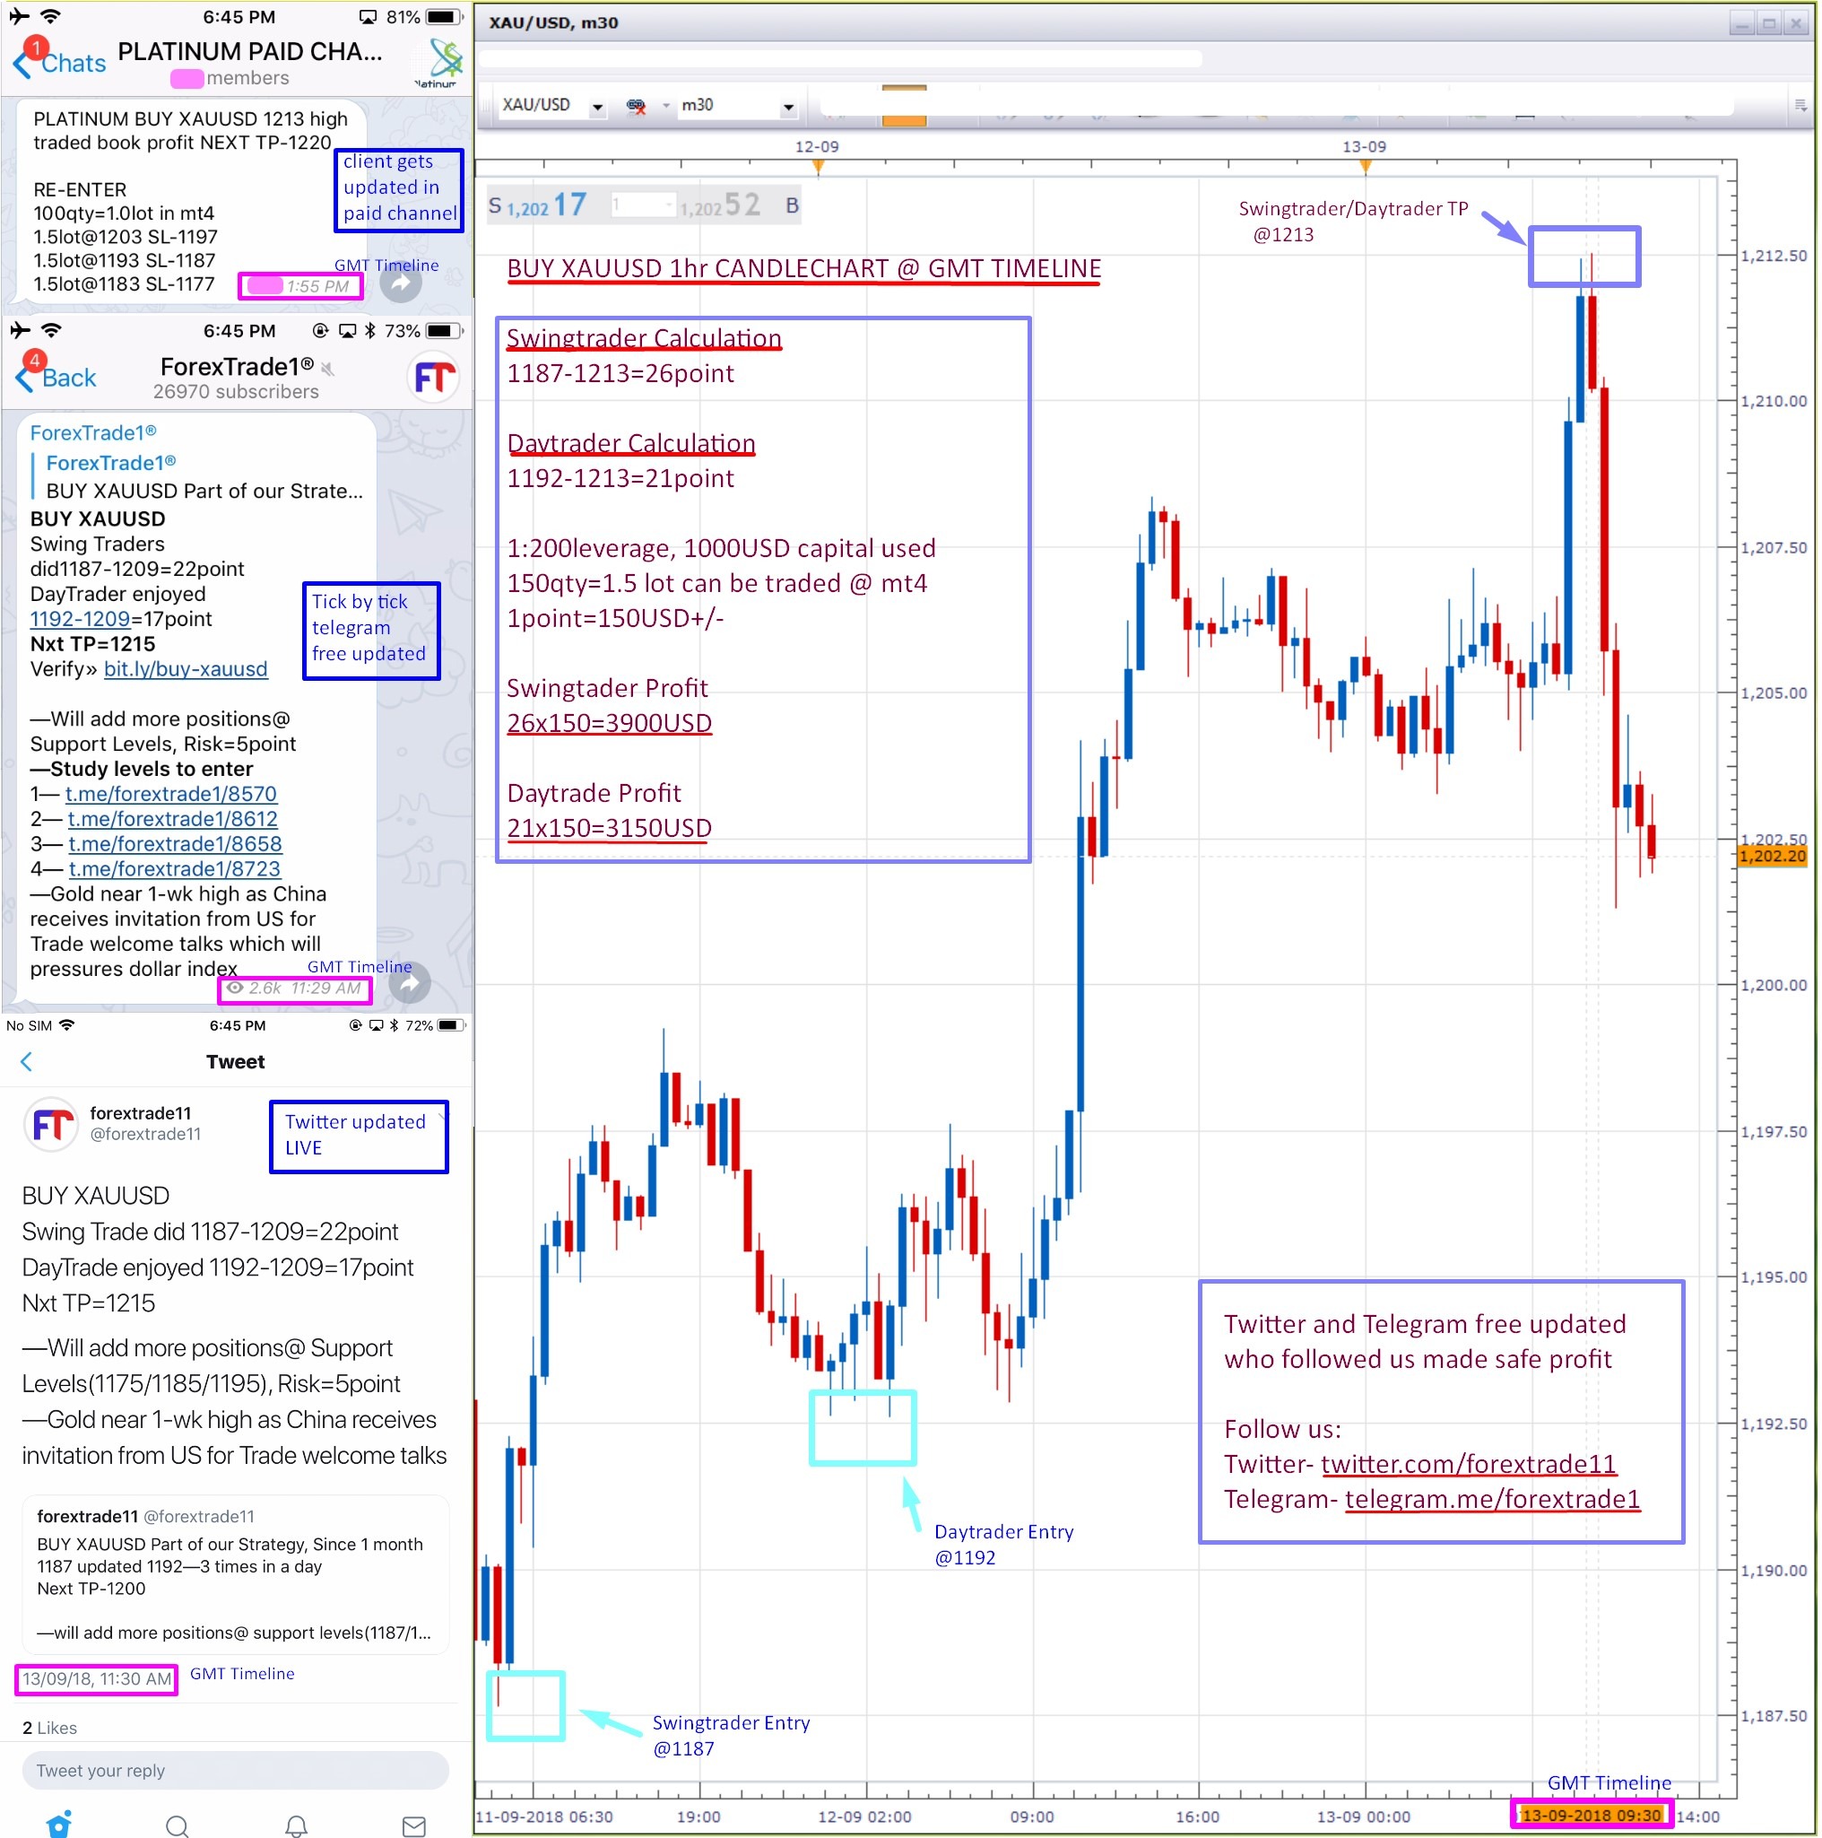The height and width of the screenshot is (1838, 1822).
Task: Tap Bluetooth icon beside 73% battery
Action: (370, 331)
